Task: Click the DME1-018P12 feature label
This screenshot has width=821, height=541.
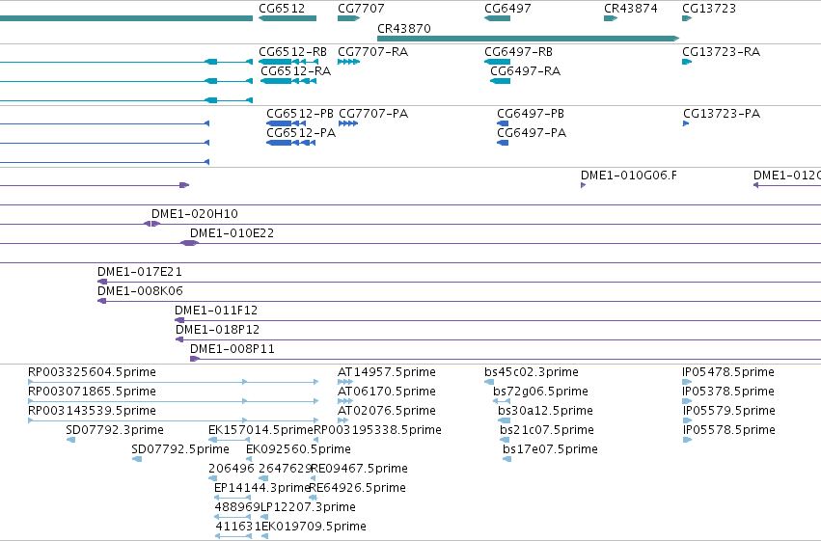Action: pos(217,330)
